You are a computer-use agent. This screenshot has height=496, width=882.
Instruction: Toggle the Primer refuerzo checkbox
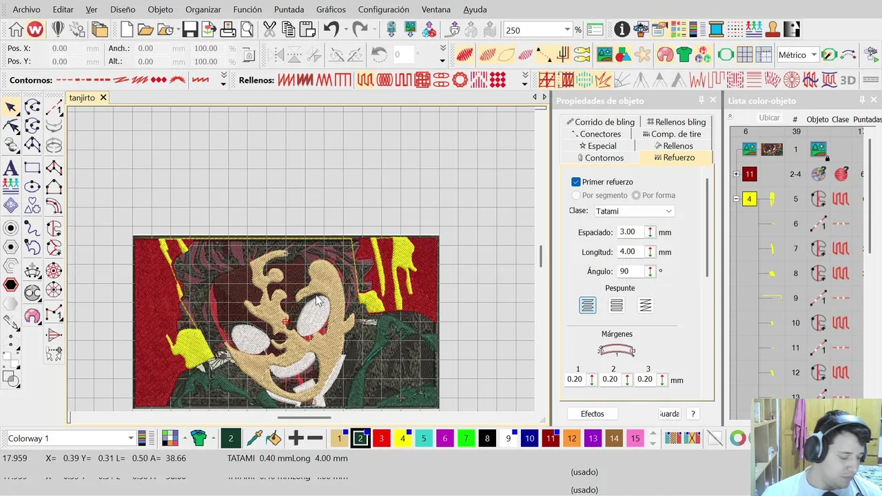[576, 182]
